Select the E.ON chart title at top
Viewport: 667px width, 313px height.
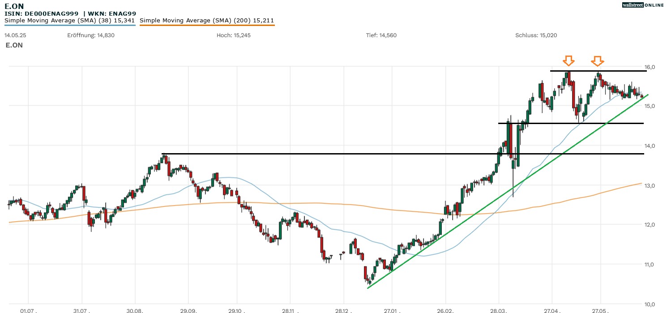coord(14,6)
